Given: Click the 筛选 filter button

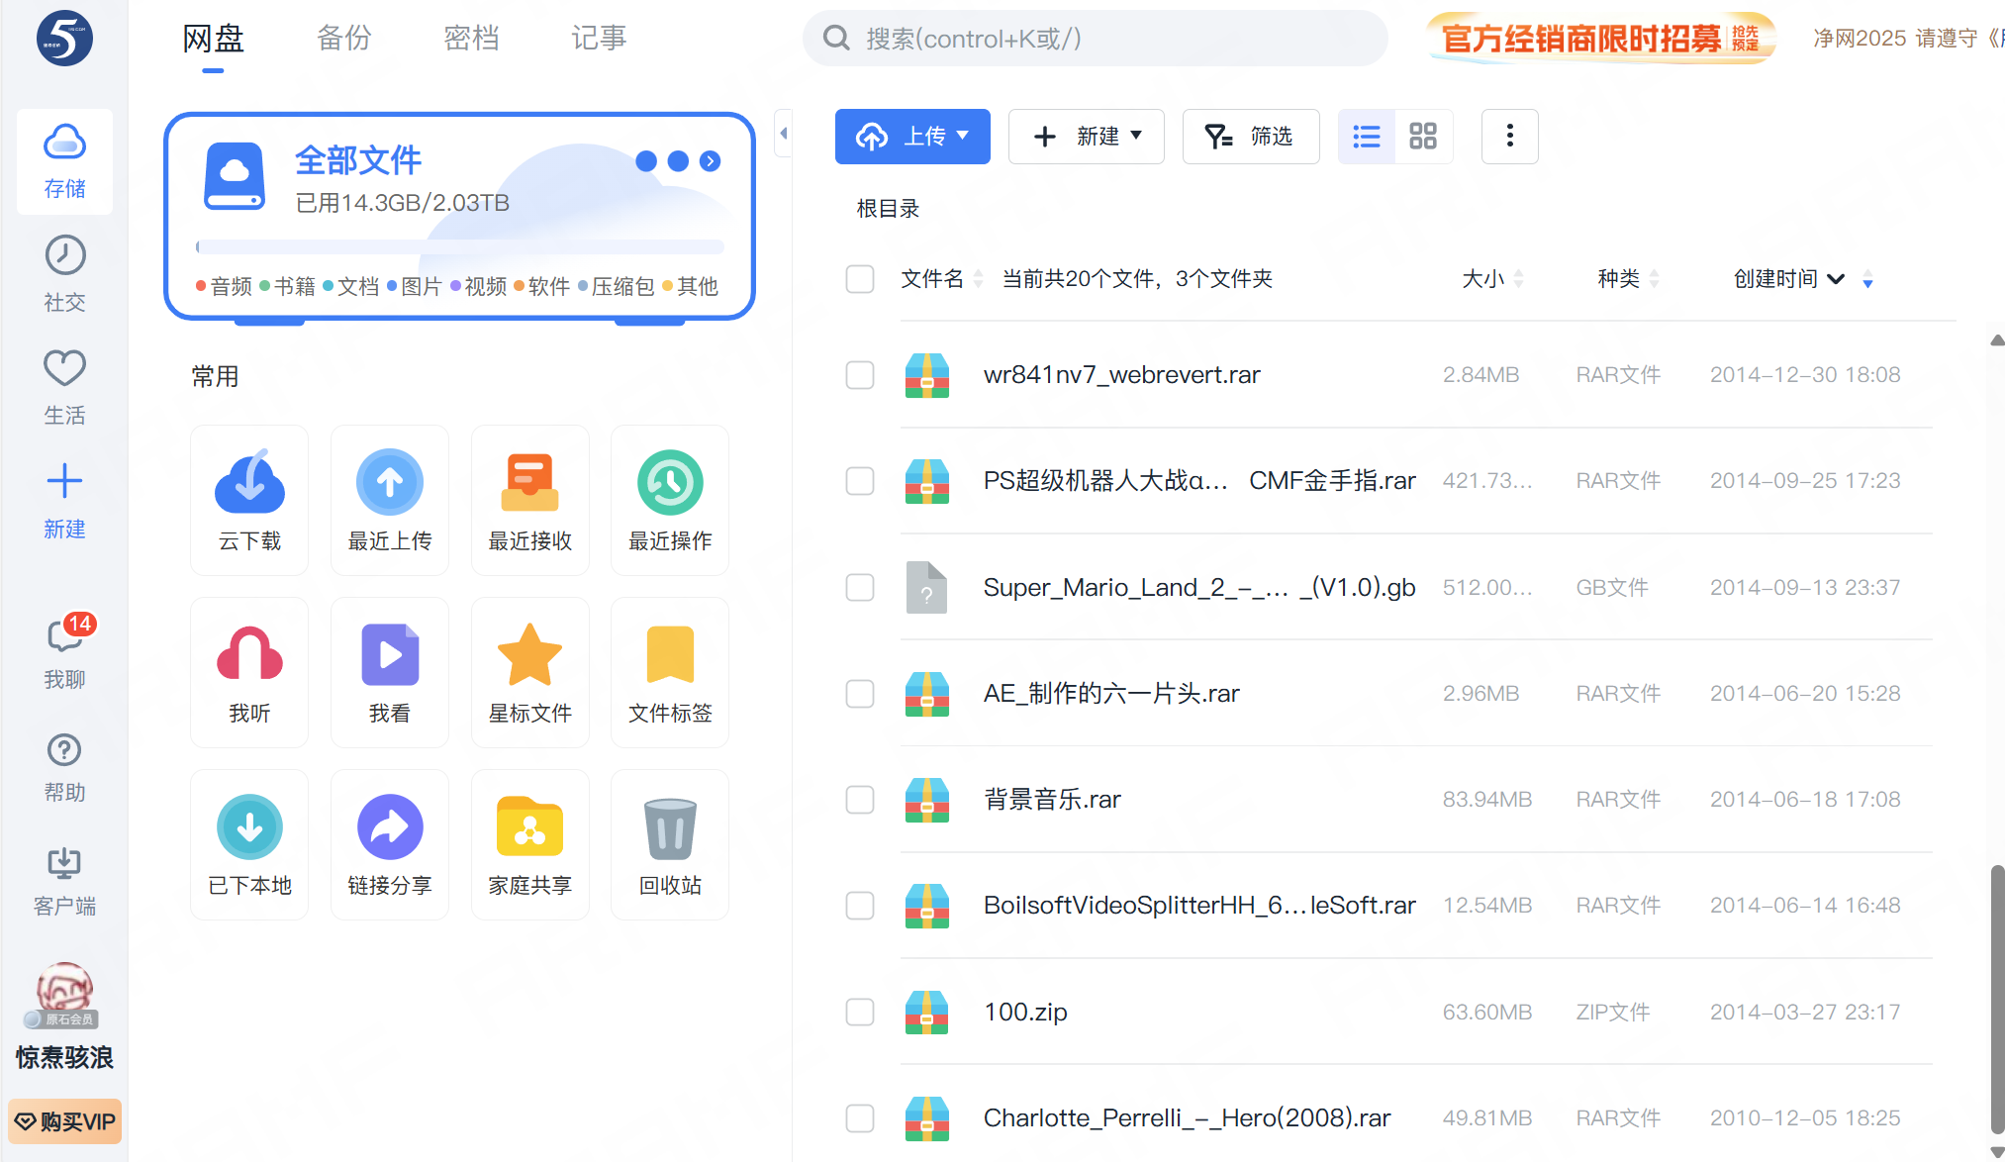Looking at the screenshot, I should coord(1250,137).
